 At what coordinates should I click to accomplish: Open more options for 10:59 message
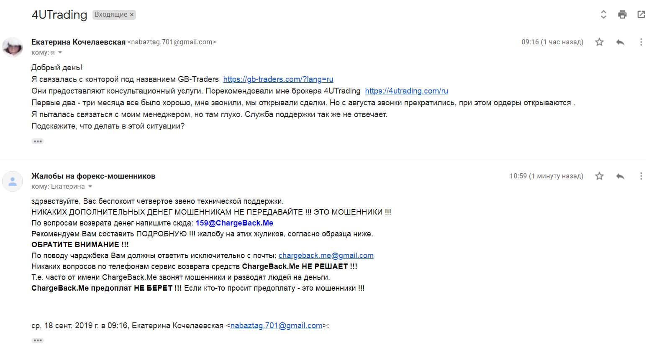tap(641, 176)
